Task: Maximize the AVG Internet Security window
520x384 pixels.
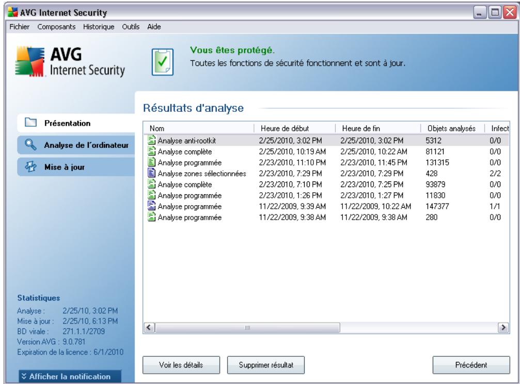Action: [495, 13]
